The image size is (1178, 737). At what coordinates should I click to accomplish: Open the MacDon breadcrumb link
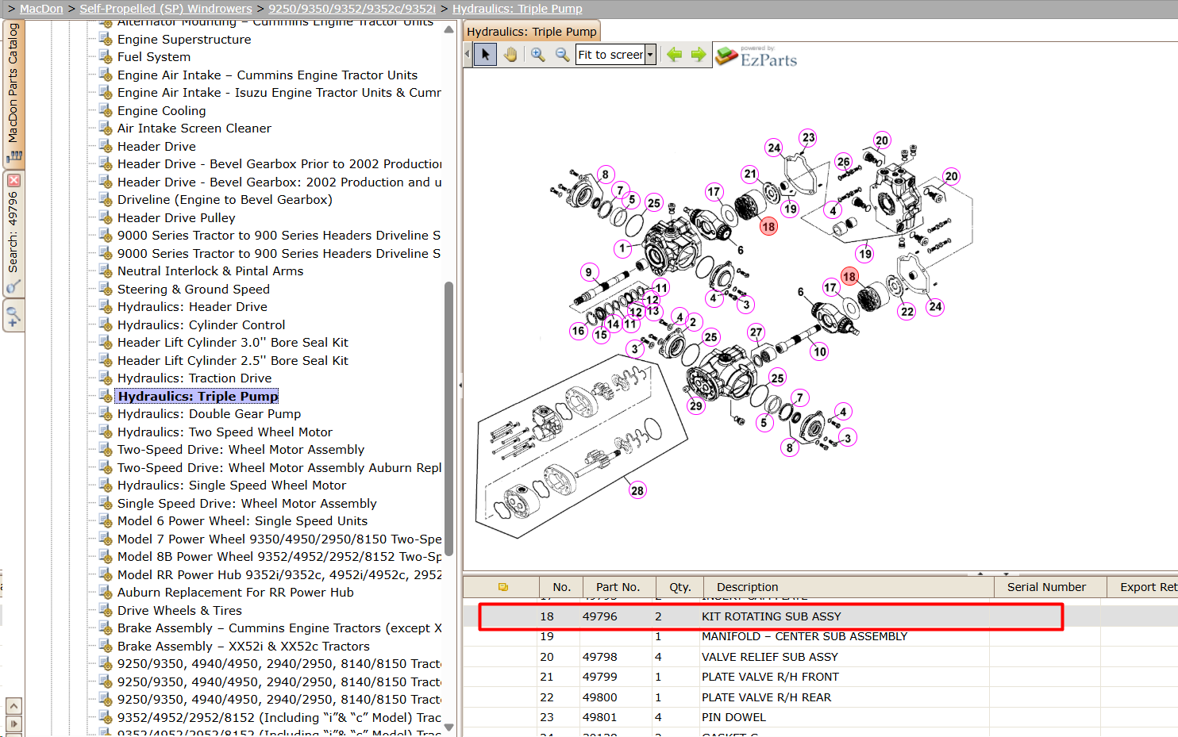pos(41,9)
